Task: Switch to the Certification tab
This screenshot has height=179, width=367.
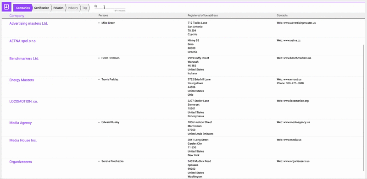Action: 41,8
